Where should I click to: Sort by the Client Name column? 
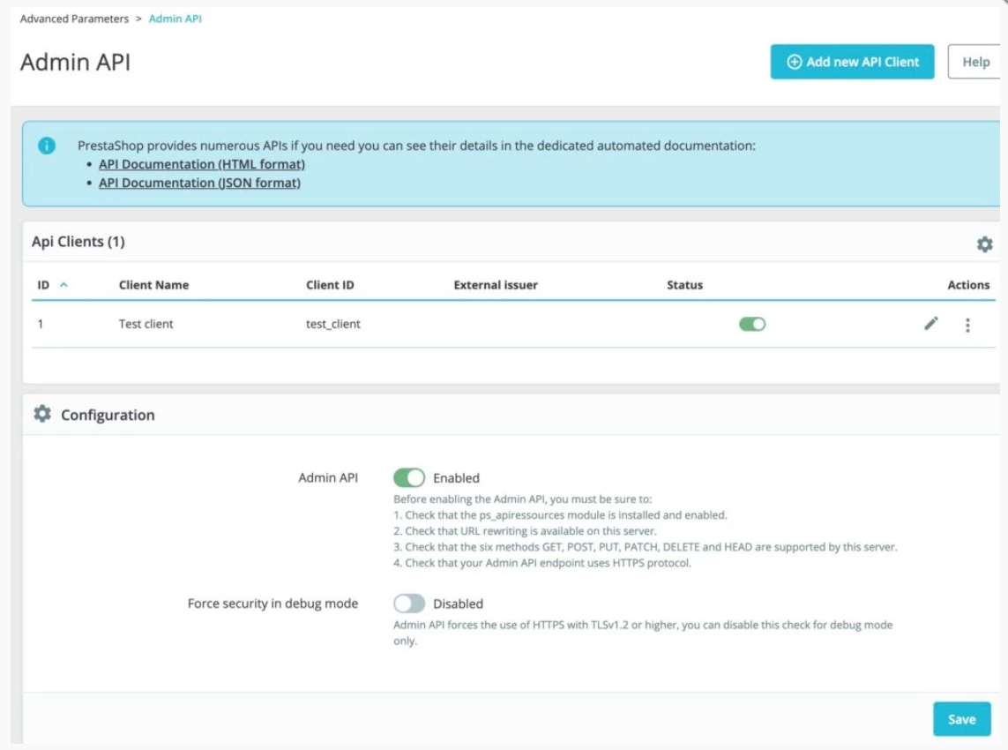click(x=153, y=285)
